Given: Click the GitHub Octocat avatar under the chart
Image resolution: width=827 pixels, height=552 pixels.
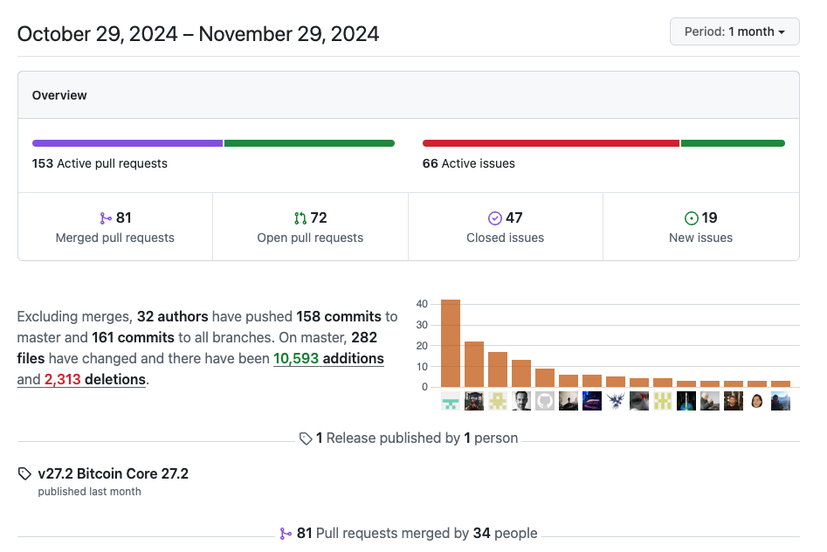Looking at the screenshot, I should [545, 401].
